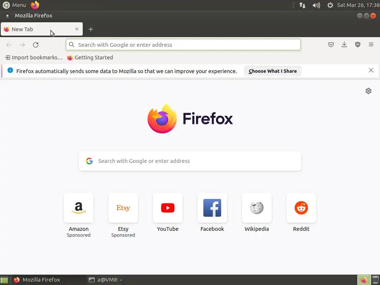Switch to the a@VM8 terminal in the taskbar

tap(106, 280)
